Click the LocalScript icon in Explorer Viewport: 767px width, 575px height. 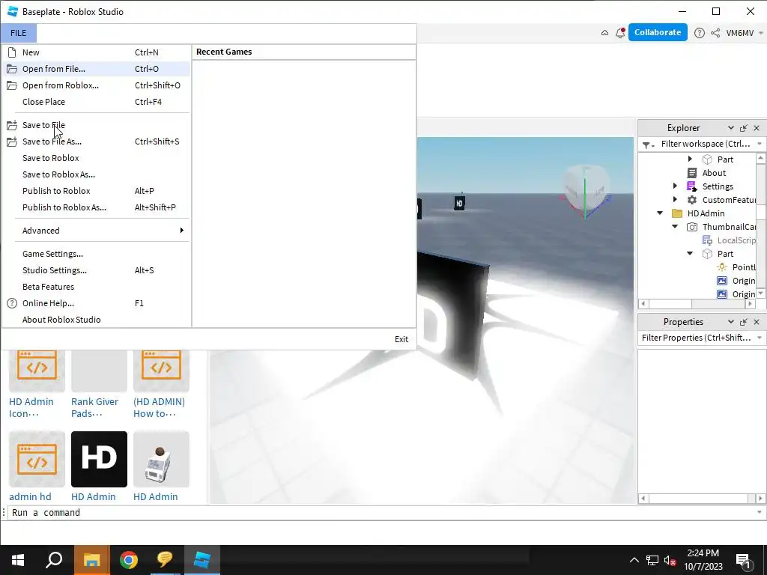coord(707,240)
